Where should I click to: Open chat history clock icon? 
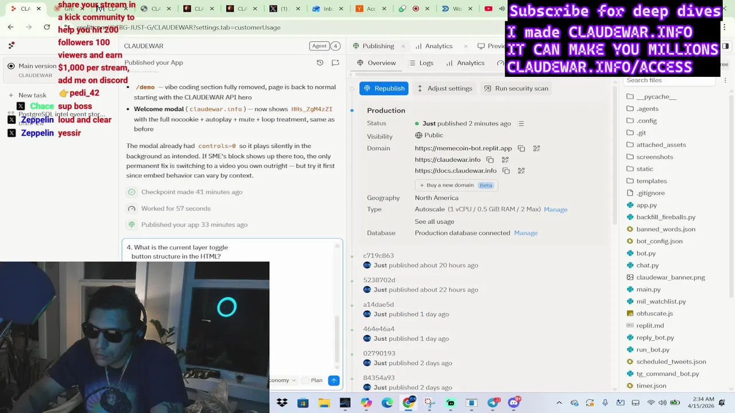point(320,63)
